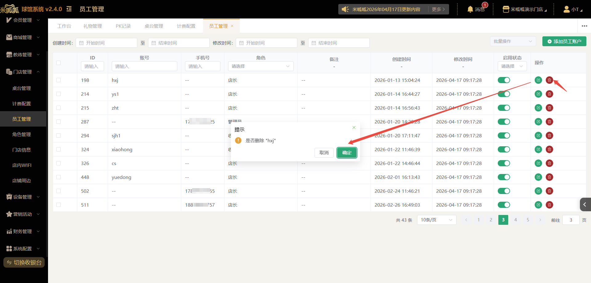Delete the xiaohong employee row
Viewport: 591px width, 283px height.
[549, 149]
